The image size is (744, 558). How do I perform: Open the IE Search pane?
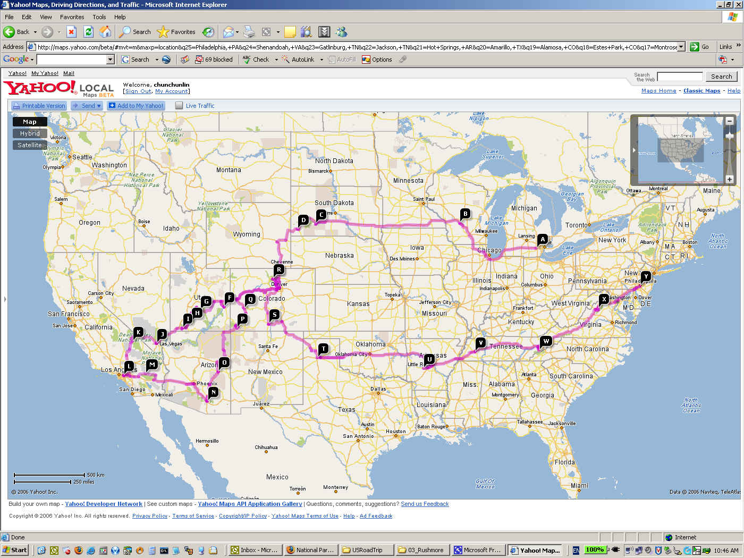(135, 32)
